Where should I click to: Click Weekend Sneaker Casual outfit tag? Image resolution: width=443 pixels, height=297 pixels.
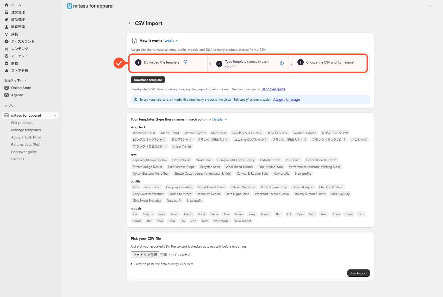(272, 194)
